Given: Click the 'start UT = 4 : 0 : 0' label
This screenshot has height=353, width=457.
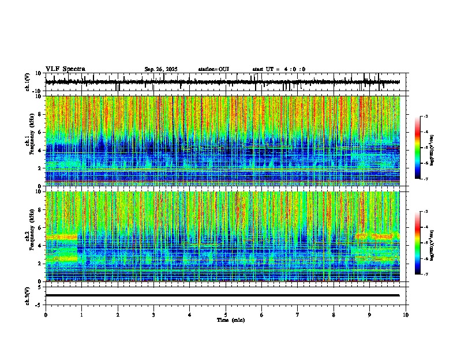Looking at the screenshot, I should [x=279, y=69].
